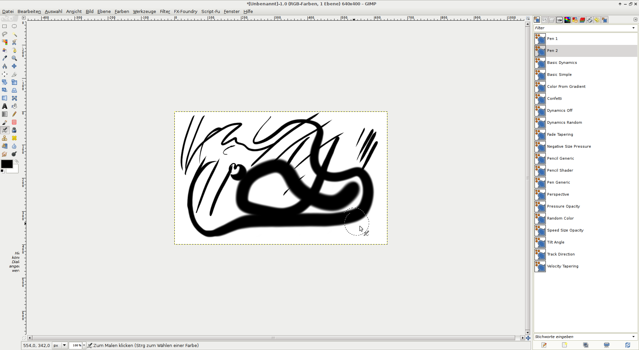Click the black foreground color swatch
This screenshot has width=639, height=350.
click(7, 164)
